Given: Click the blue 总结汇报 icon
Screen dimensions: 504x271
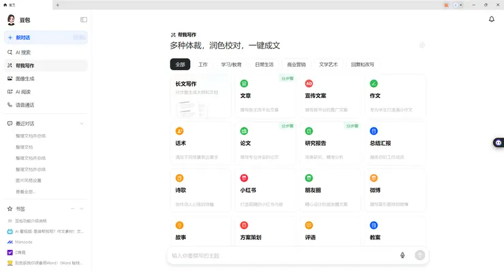Looking at the screenshot, I should click(x=373, y=131).
